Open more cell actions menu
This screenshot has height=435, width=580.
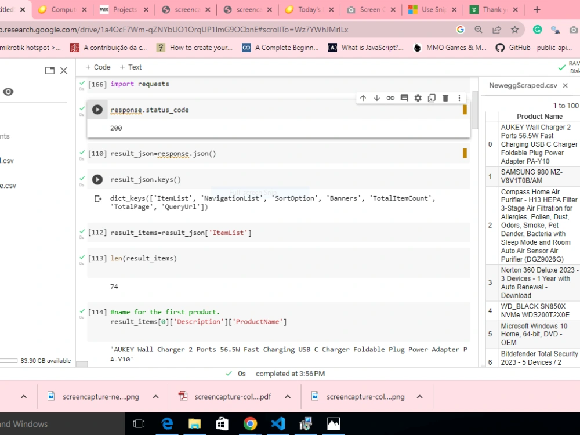(x=459, y=98)
